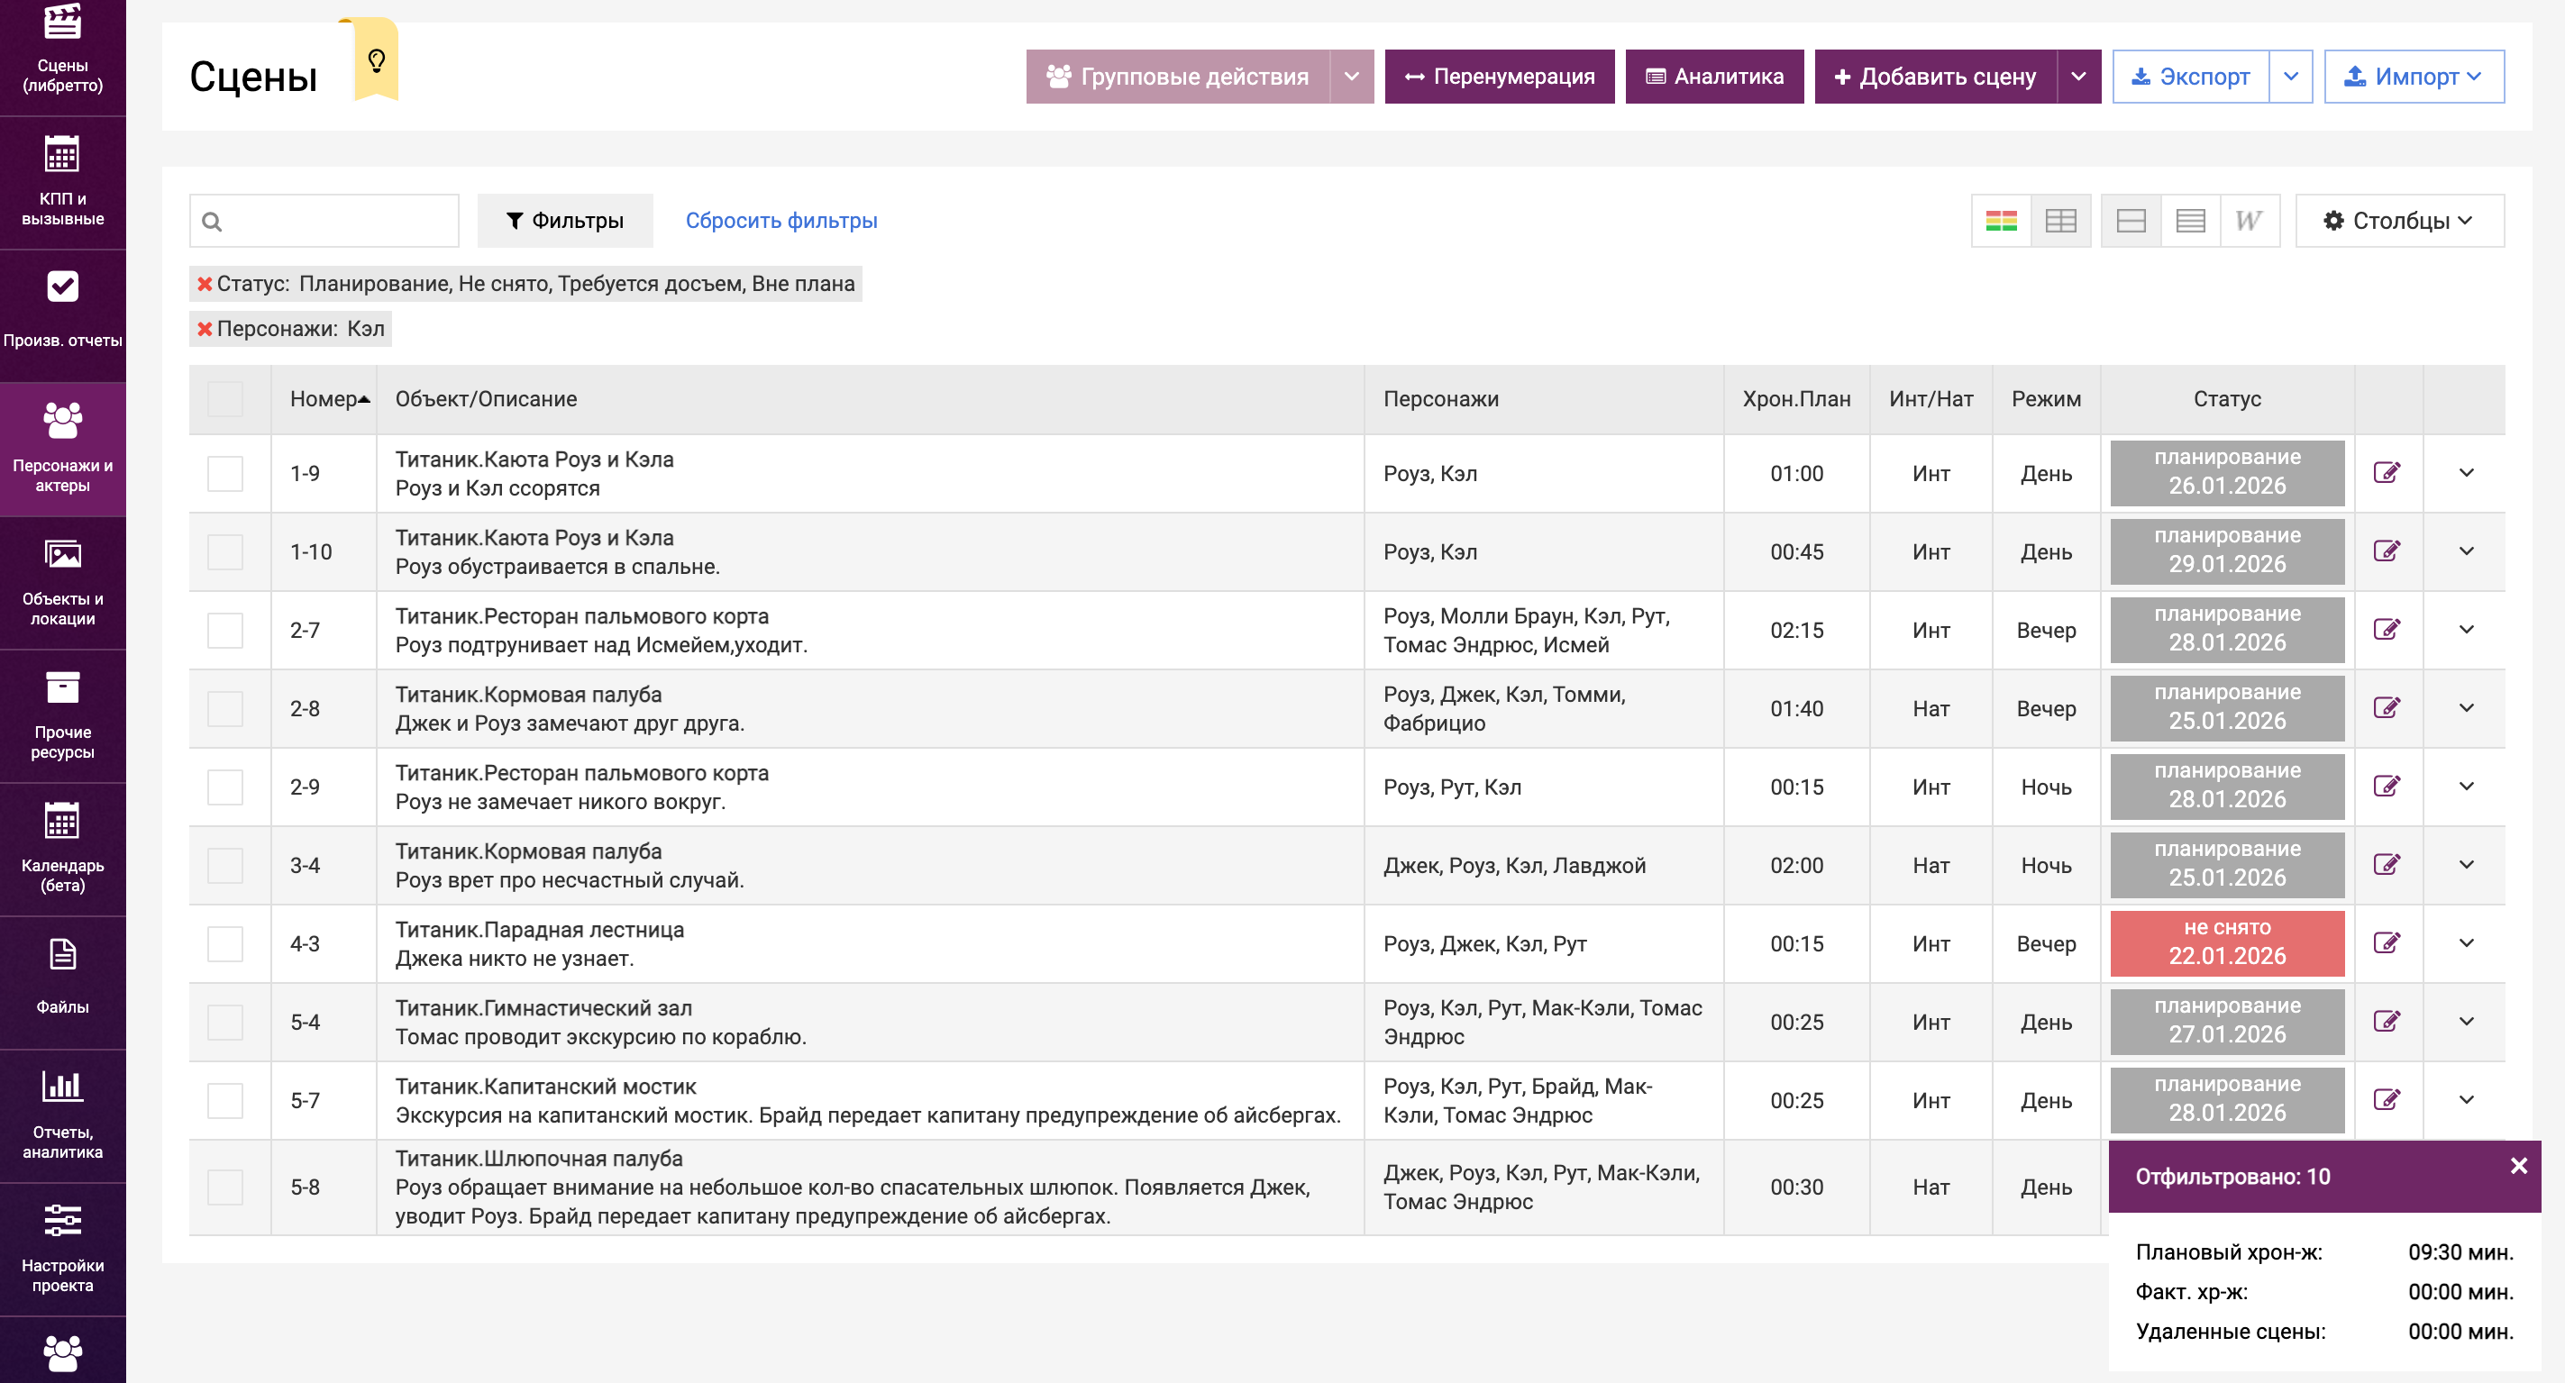
Task: Click the lightbulb hint bookmark icon
Action: [377, 62]
